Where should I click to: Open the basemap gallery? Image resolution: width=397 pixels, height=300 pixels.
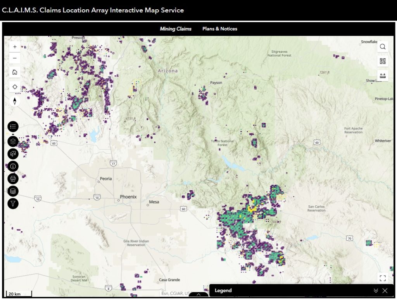[x=383, y=61]
